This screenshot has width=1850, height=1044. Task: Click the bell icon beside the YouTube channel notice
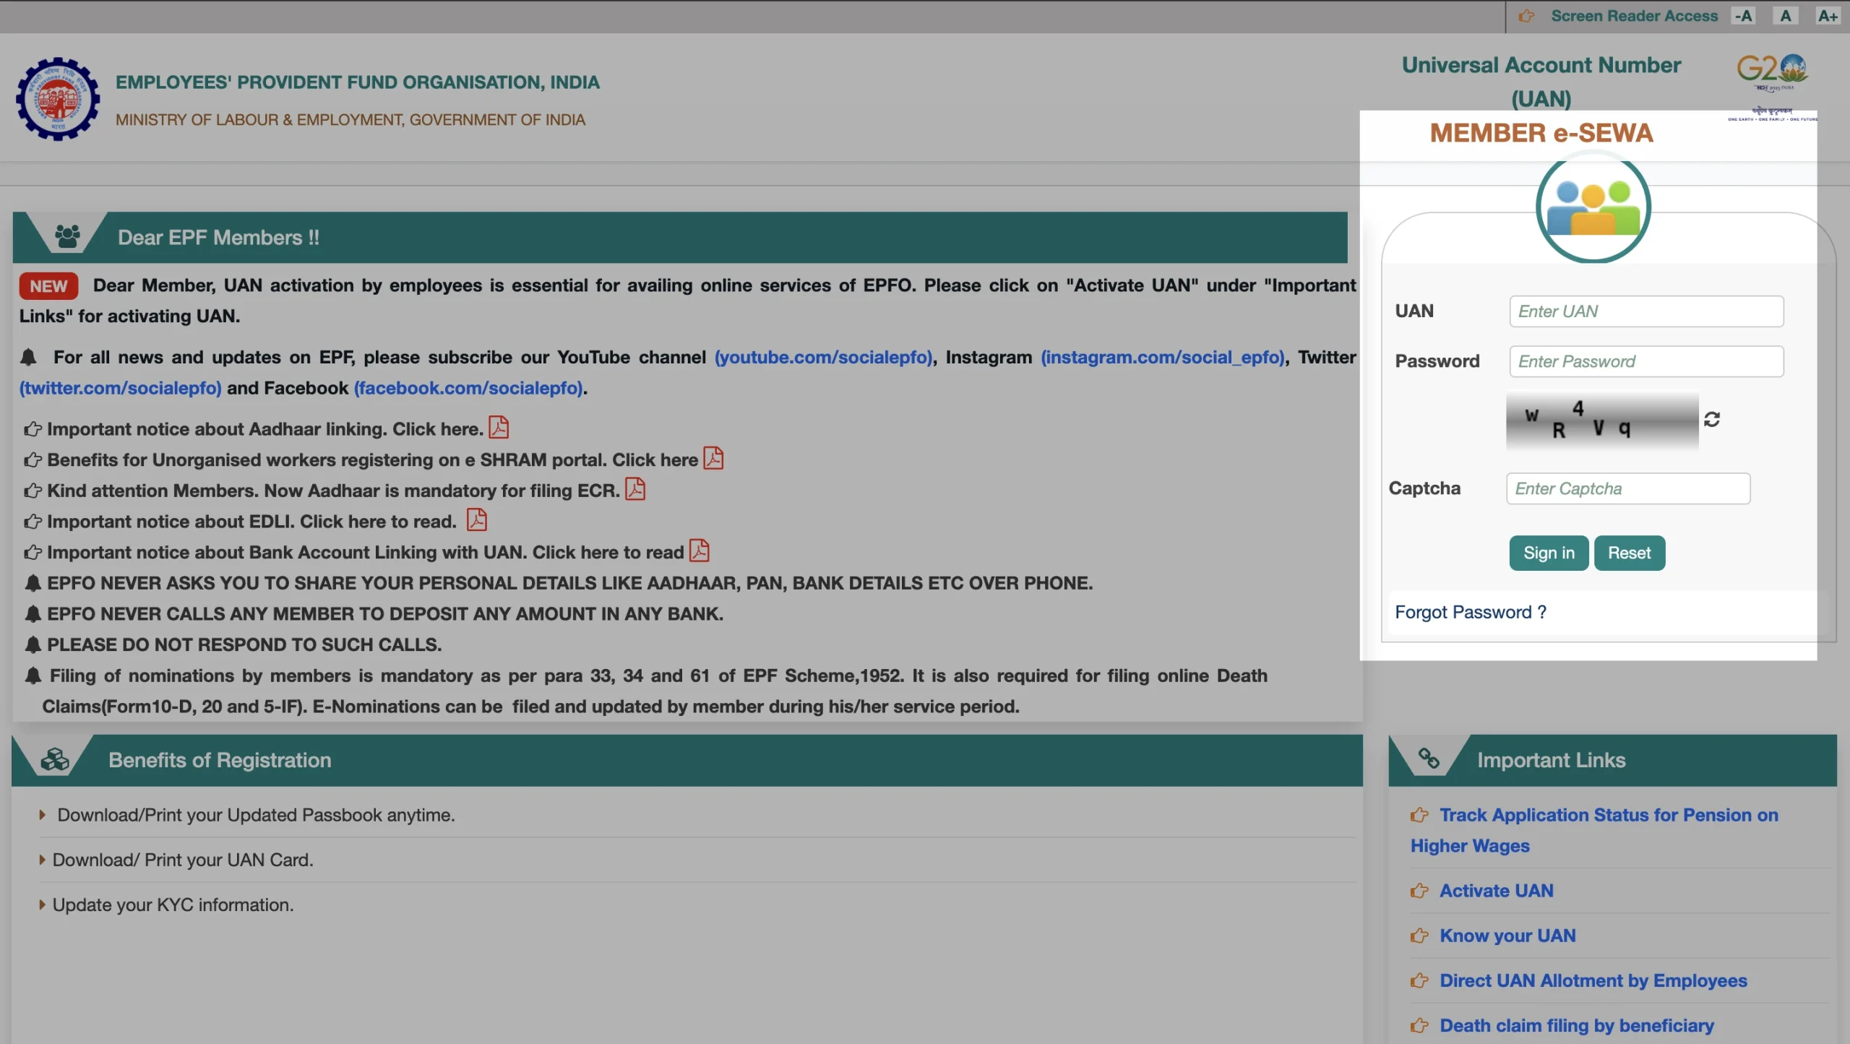tap(29, 357)
